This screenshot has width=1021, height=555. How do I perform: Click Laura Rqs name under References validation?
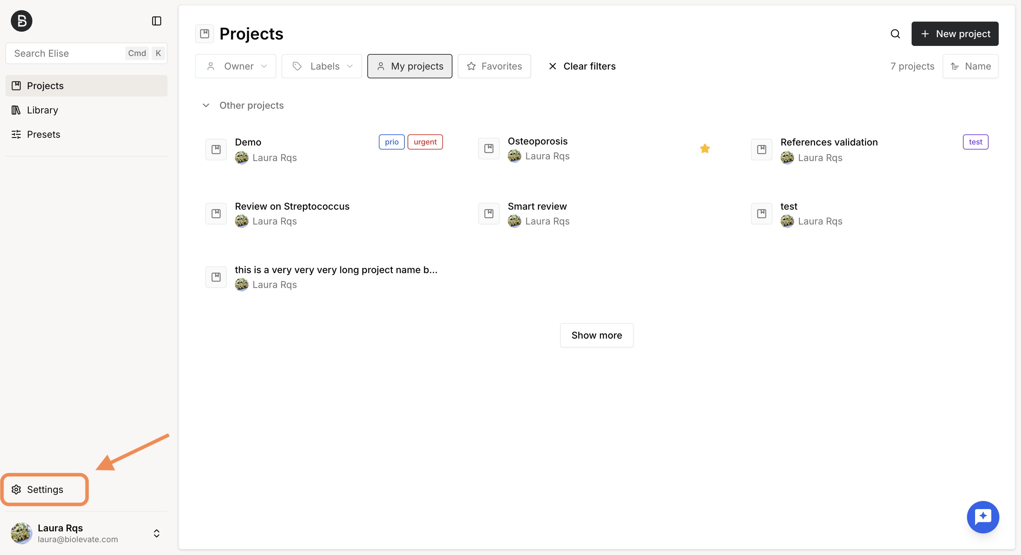[x=820, y=158]
